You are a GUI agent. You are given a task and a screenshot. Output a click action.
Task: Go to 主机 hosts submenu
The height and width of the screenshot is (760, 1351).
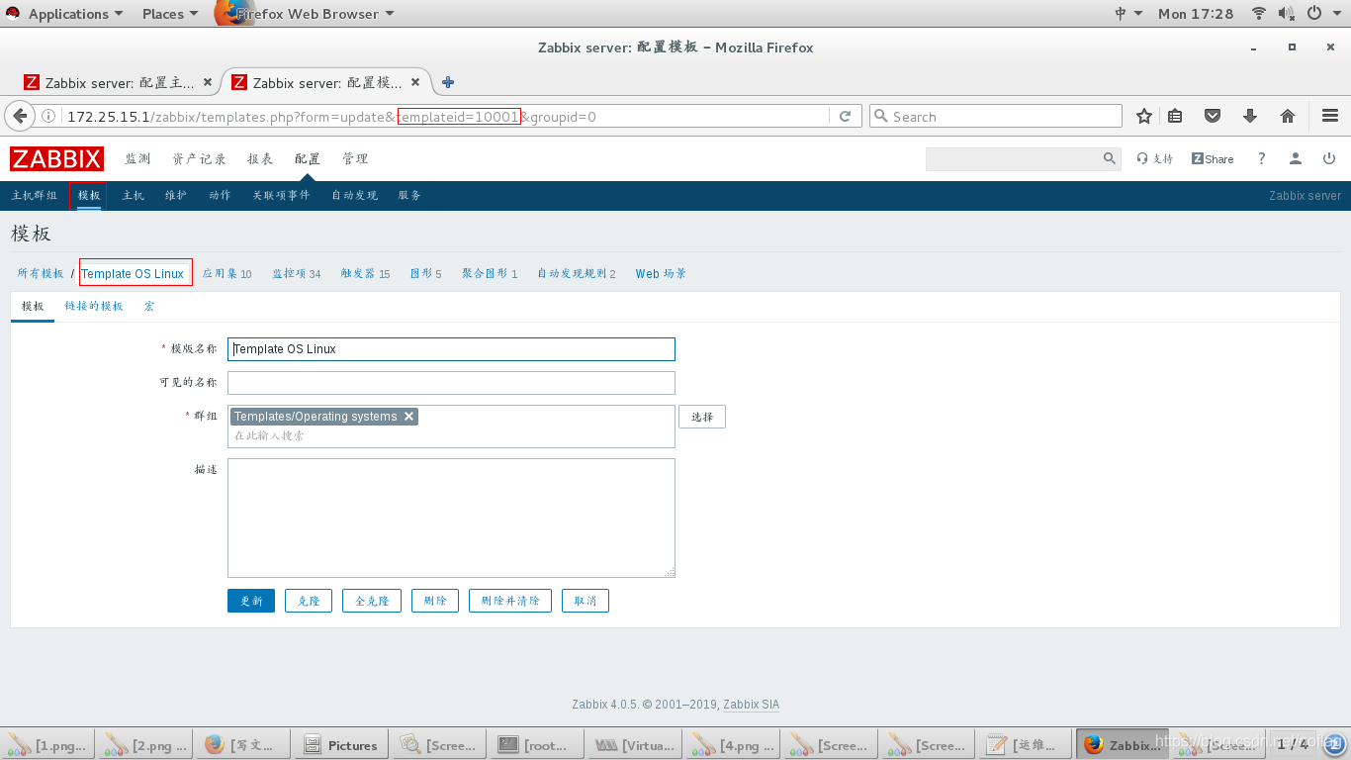(x=134, y=196)
